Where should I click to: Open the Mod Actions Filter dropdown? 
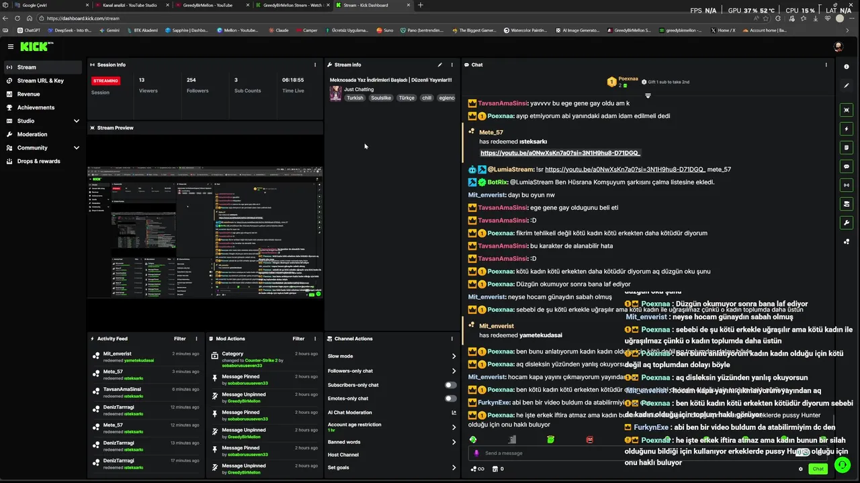(x=298, y=339)
